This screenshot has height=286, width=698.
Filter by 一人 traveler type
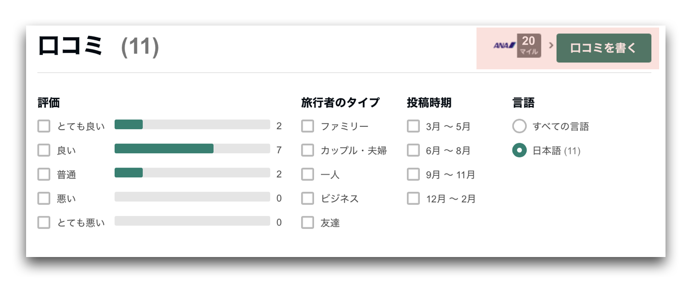tap(308, 174)
